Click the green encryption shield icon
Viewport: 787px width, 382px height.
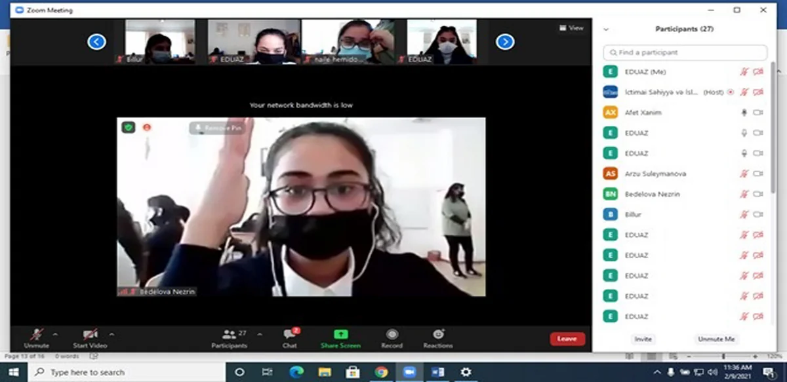point(129,127)
